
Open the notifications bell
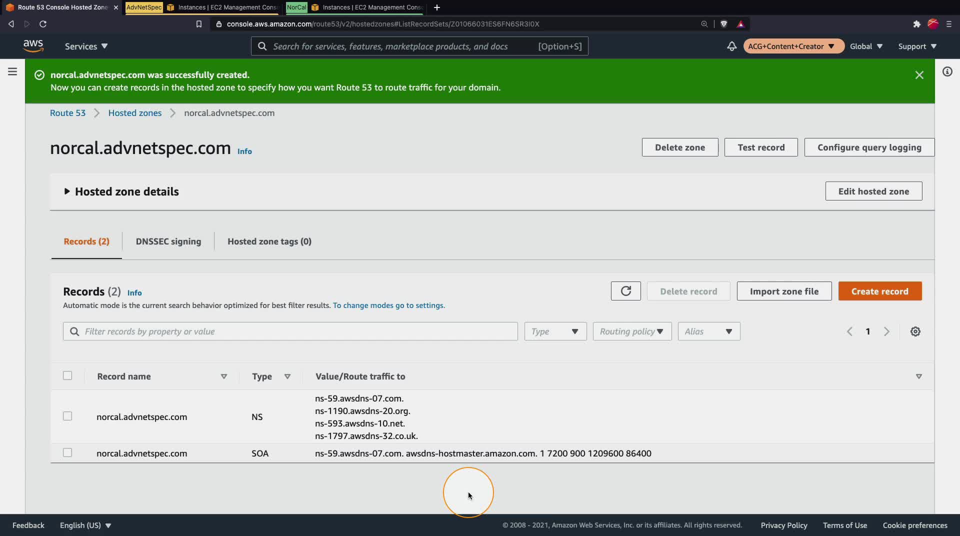click(731, 46)
